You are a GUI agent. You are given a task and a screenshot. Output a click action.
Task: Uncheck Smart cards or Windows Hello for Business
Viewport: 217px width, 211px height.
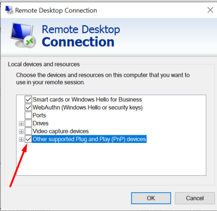point(28,99)
